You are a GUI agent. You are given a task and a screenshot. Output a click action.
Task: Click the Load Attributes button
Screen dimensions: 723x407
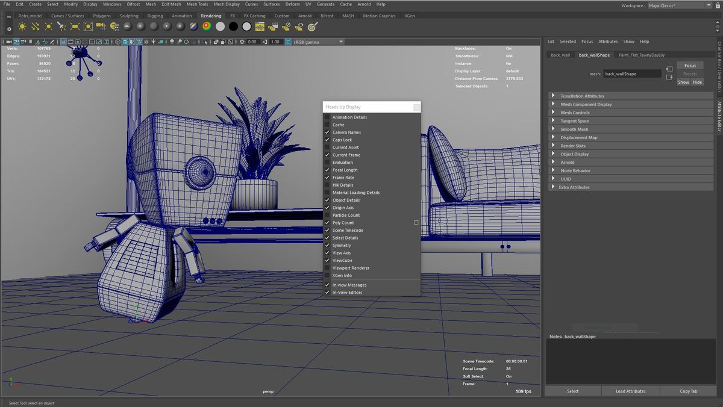(x=630, y=391)
